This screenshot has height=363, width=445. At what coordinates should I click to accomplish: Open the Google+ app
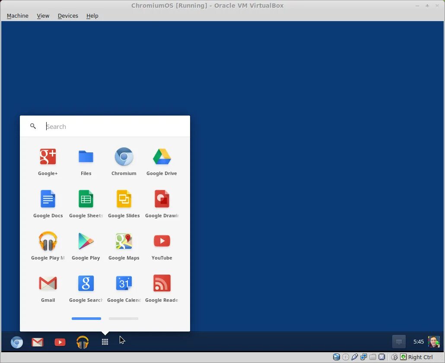48,156
